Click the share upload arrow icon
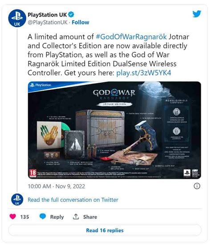The image size is (211, 246). pyautogui.click(x=76, y=217)
